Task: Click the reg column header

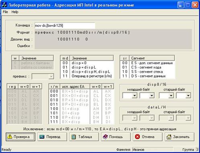Action: click(12, 87)
